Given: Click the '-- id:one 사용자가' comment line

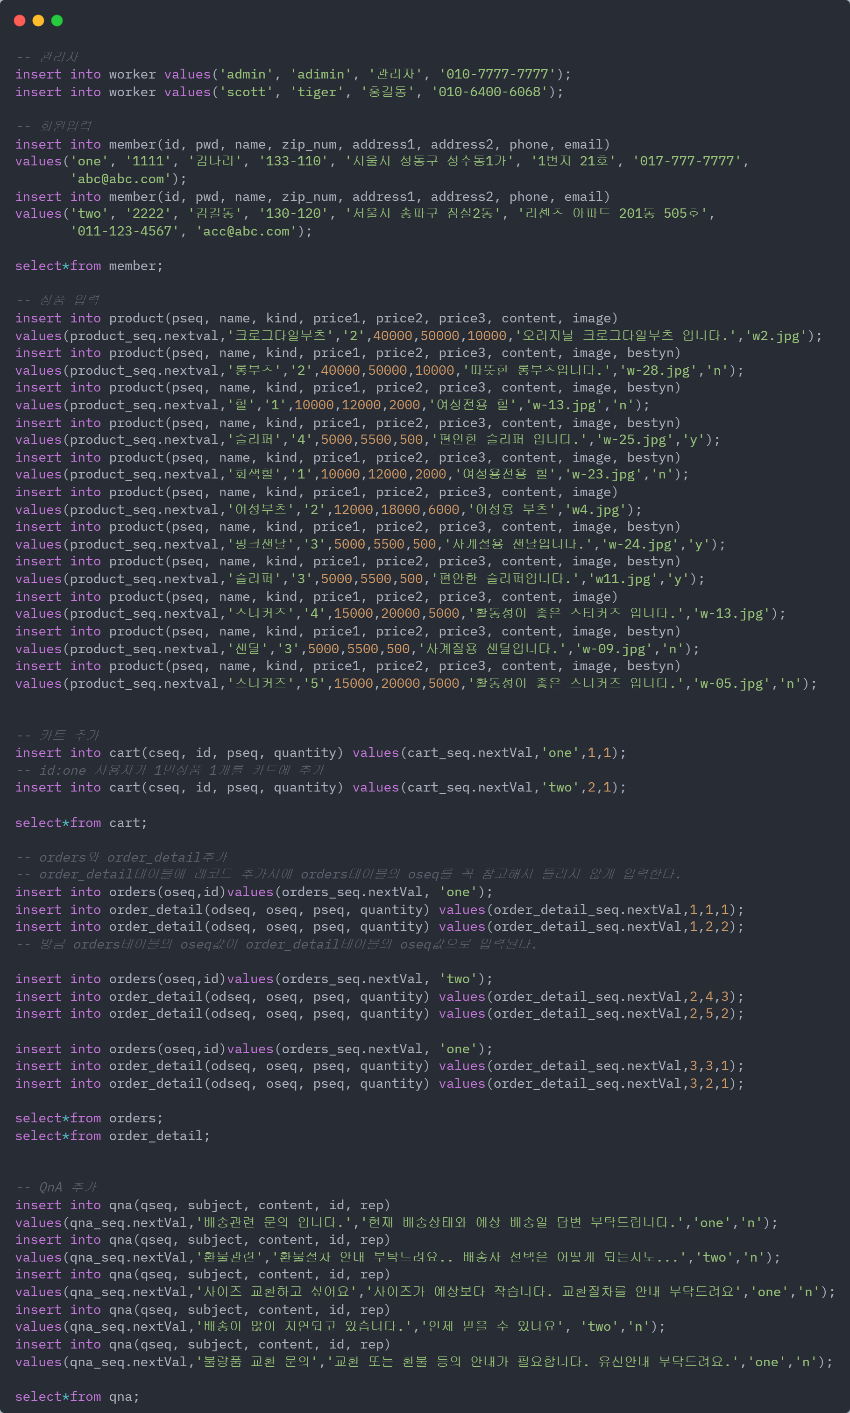Looking at the screenshot, I should click(170, 770).
